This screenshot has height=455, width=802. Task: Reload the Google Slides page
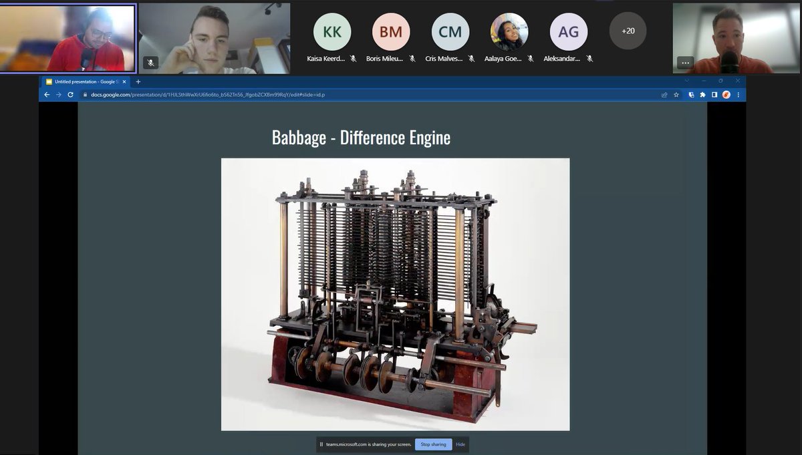tap(71, 95)
